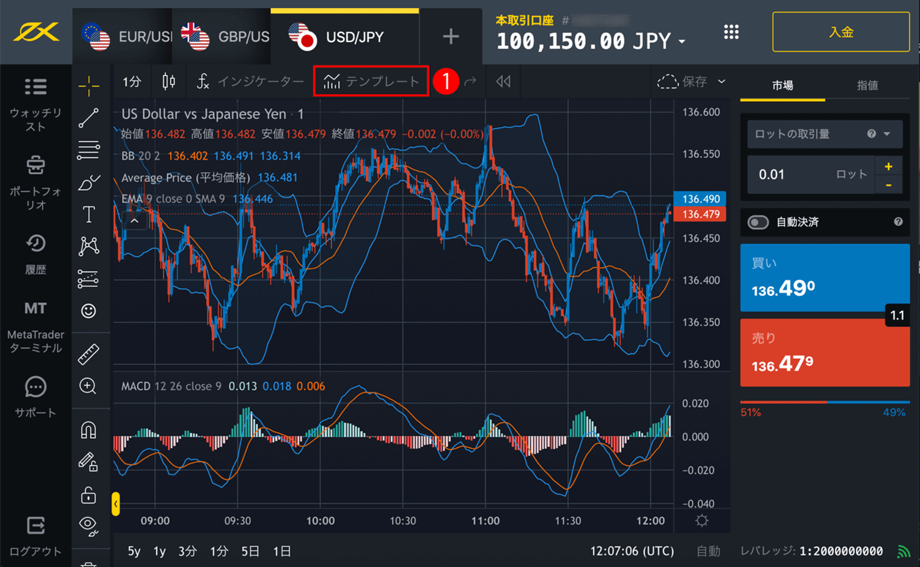This screenshot has width=920, height=567.
Task: Open time zone 12:07:06 (UTC) menu
Action: [x=632, y=551]
